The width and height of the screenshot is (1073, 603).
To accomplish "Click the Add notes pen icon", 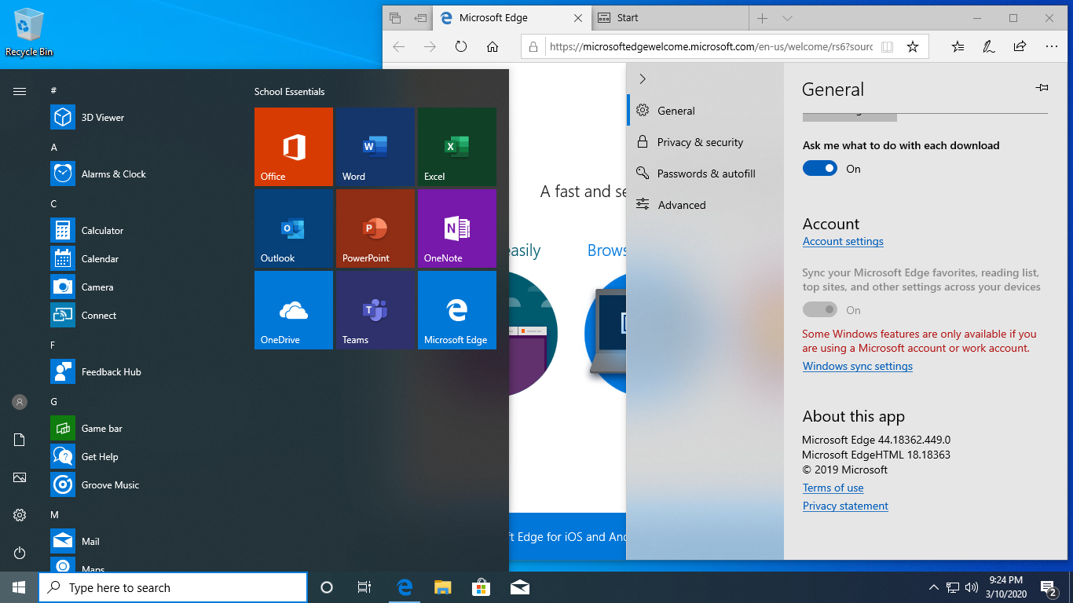I will (989, 46).
